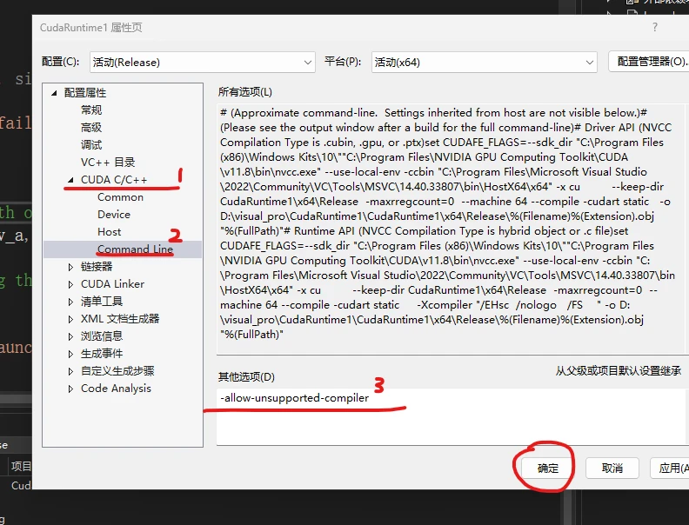Viewport: 689px width, 525px height.
Task: Expand the 浏览信息 node arrow
Action: pos(70,336)
